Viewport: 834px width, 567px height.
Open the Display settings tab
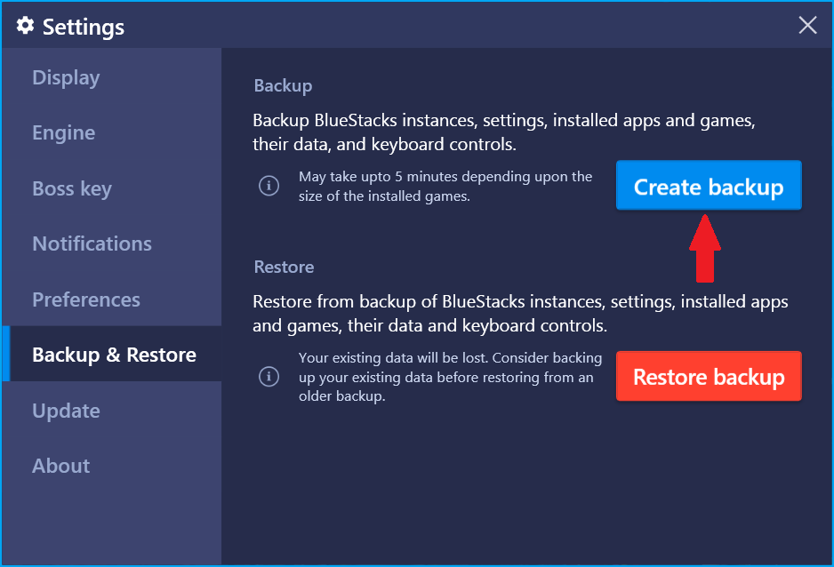pyautogui.click(x=112, y=77)
